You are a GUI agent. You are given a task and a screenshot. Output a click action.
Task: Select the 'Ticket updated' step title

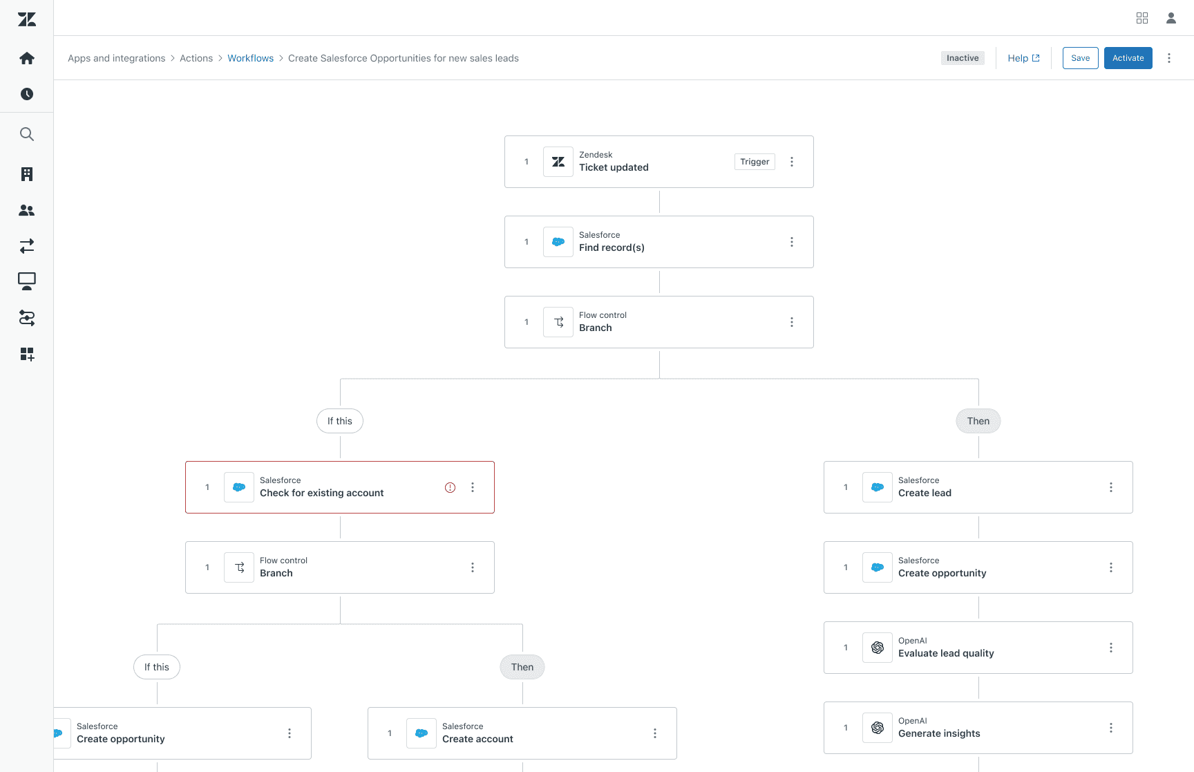614,167
